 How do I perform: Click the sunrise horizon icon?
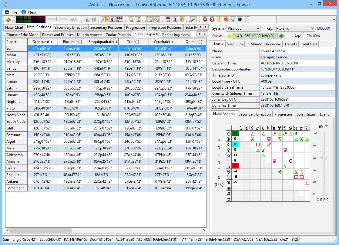pos(233,20)
